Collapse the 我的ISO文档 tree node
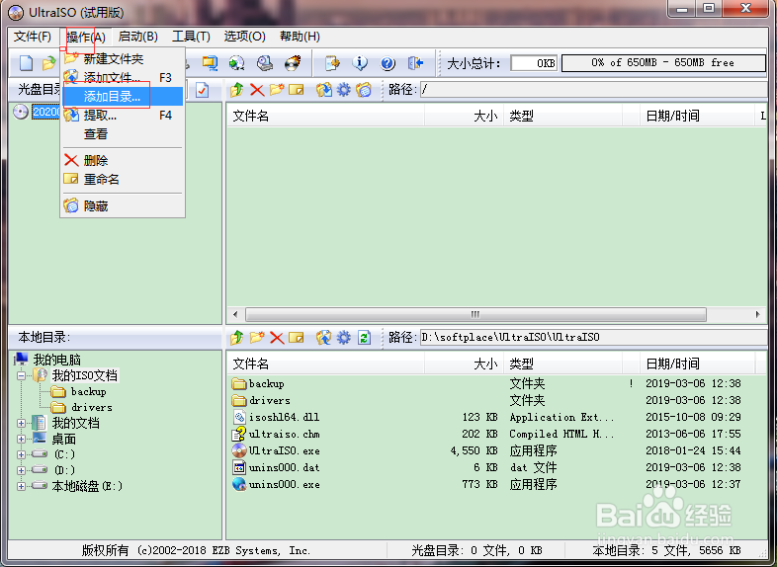The width and height of the screenshot is (777, 567). [21, 375]
